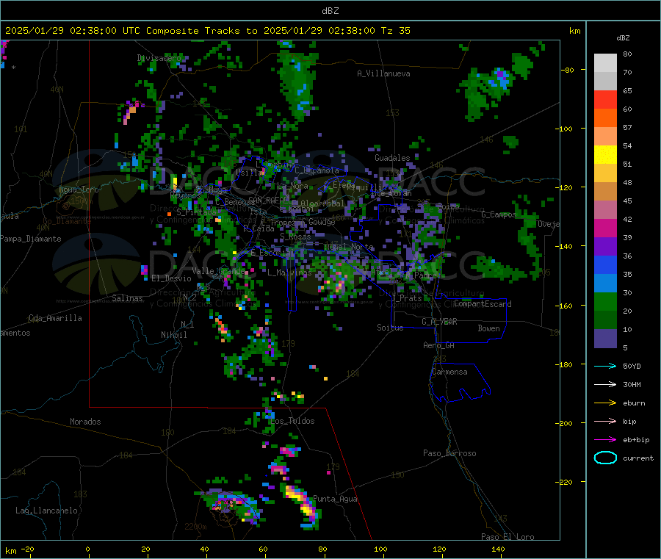The width and height of the screenshot is (661, 559).
Task: Select the yellow 51 dBZ color swatch
Action: (x=605, y=155)
